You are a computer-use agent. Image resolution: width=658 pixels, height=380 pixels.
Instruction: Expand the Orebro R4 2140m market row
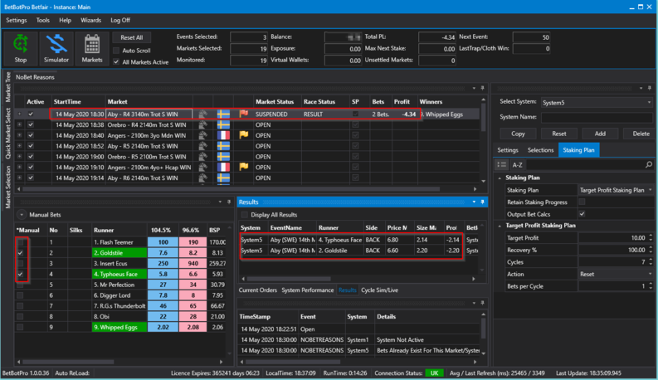pyautogui.click(x=20, y=124)
